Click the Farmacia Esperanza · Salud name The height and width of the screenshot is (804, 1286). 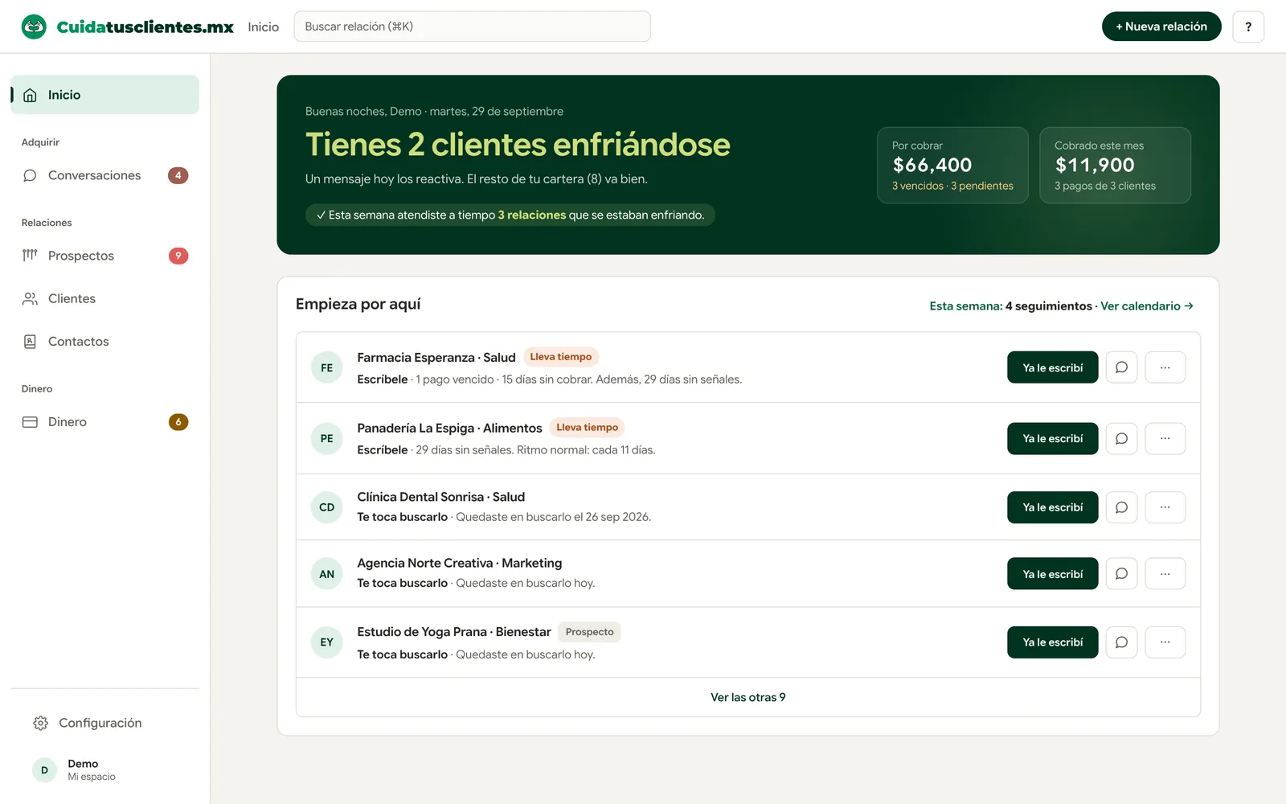click(x=436, y=357)
